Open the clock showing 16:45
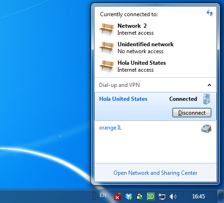This screenshot has width=224, height=203. (199, 197)
